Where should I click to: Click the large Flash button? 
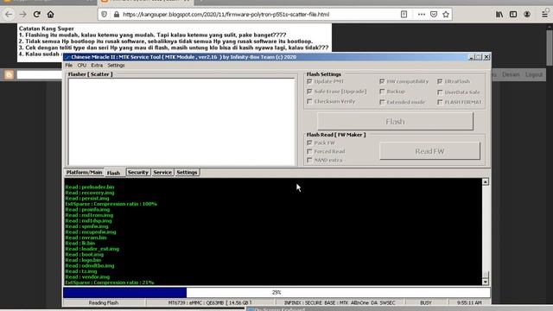click(x=395, y=121)
